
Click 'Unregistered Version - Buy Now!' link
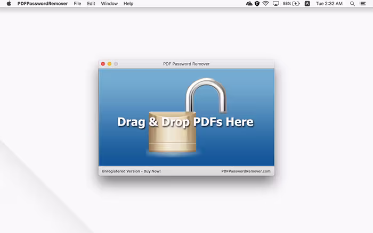point(131,171)
